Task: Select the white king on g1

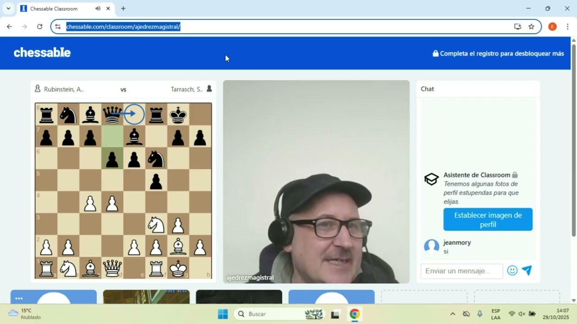Action: coord(178,269)
